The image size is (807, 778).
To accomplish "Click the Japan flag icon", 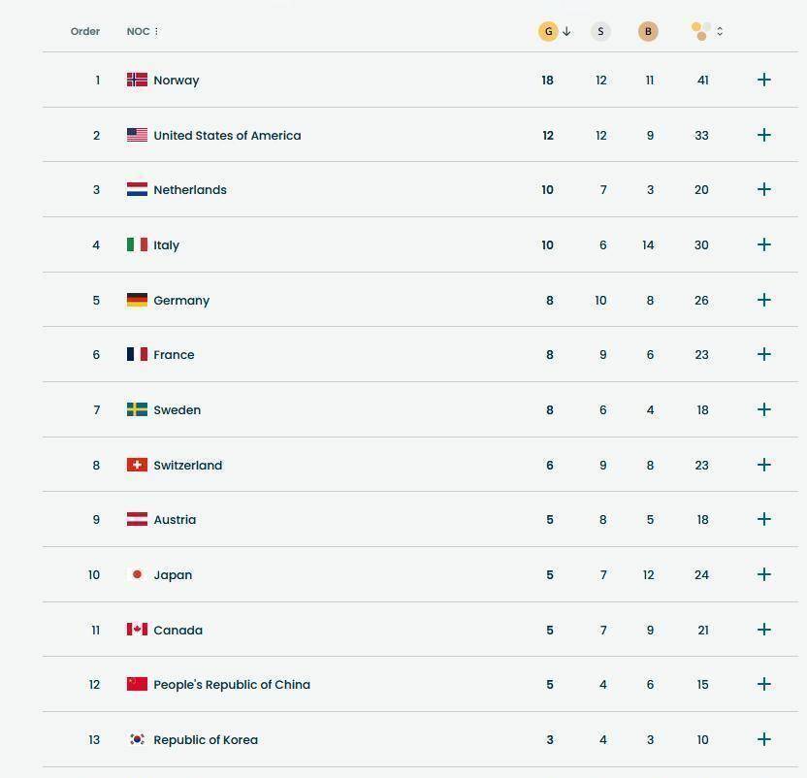I will [137, 574].
